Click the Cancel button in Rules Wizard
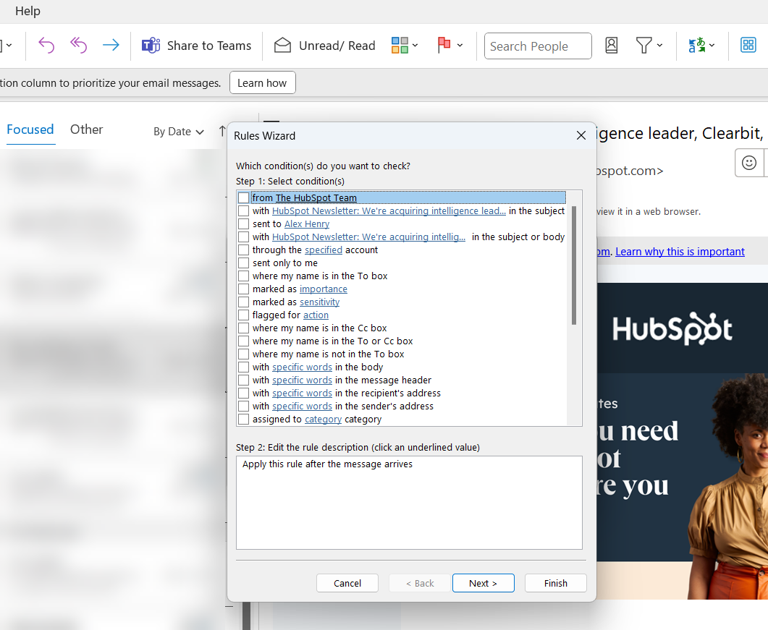 click(x=347, y=583)
